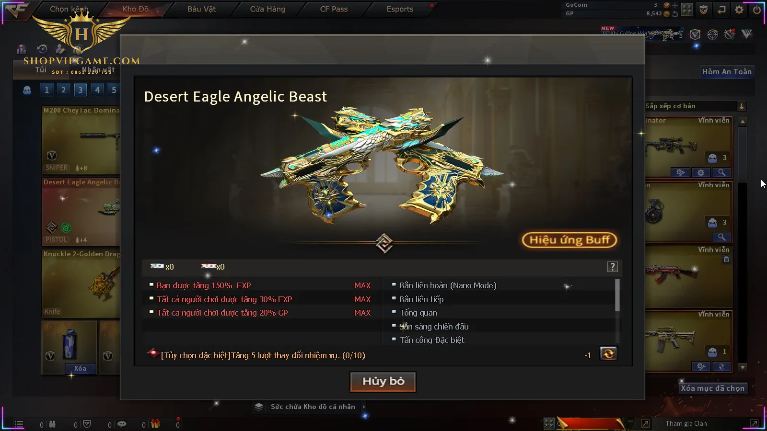This screenshot has height=431, width=767.
Task: Open the settings gear icon
Action: point(739,10)
